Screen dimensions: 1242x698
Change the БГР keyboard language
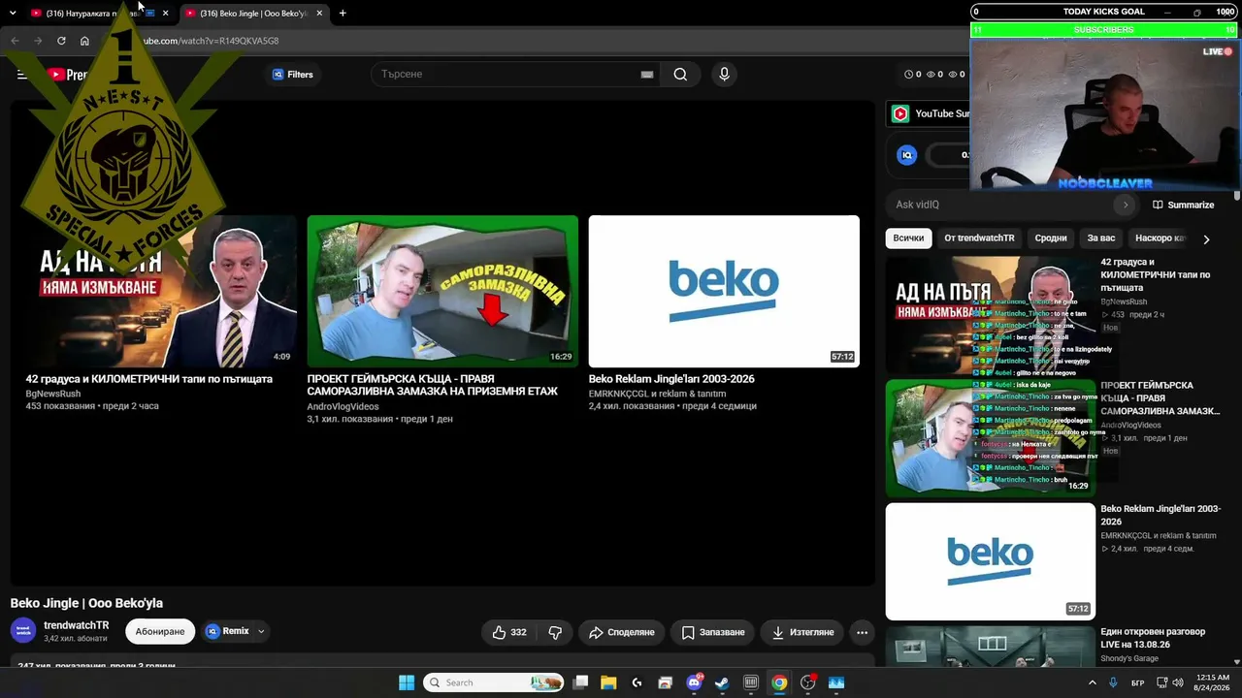pos(1138,682)
